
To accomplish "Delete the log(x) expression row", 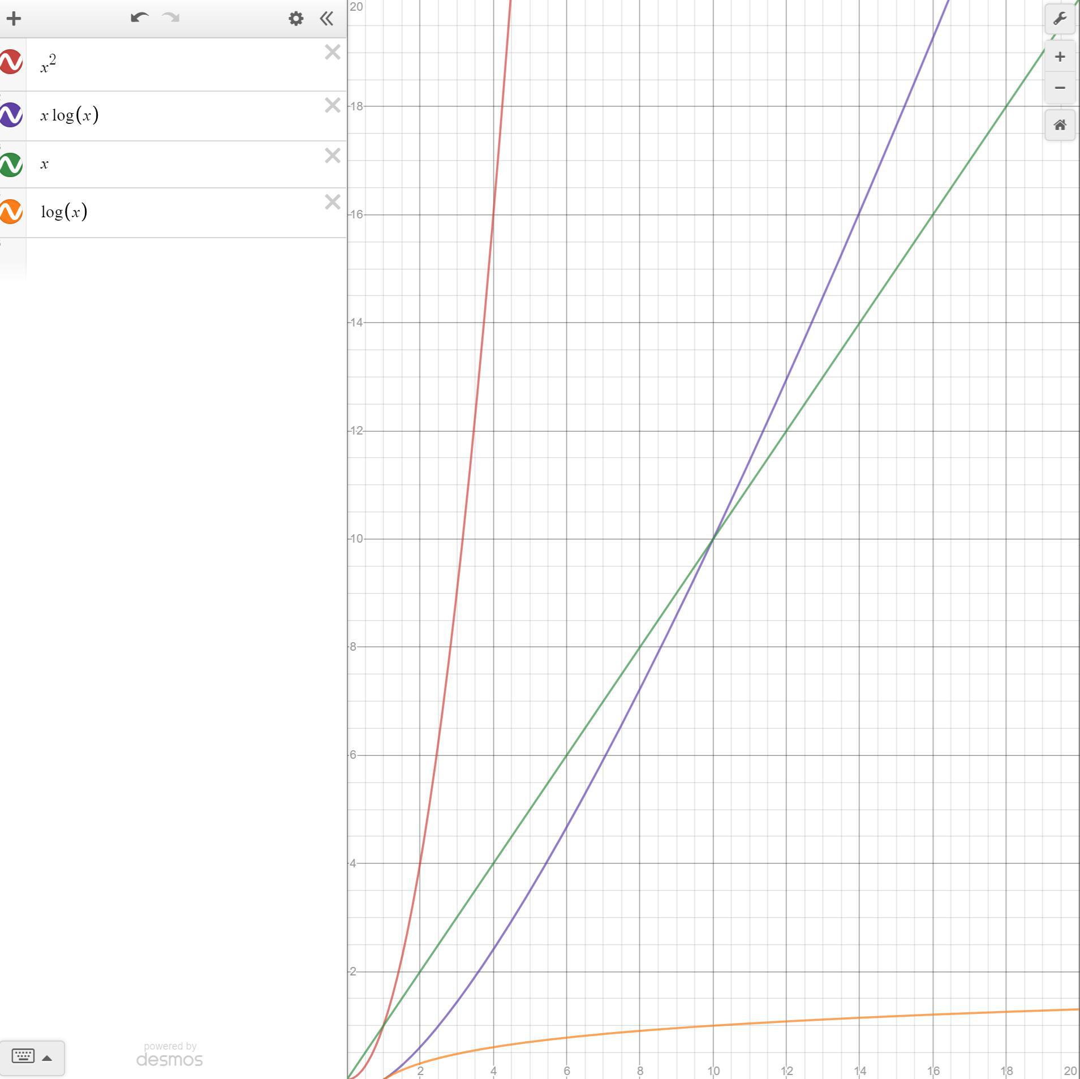I will [332, 203].
